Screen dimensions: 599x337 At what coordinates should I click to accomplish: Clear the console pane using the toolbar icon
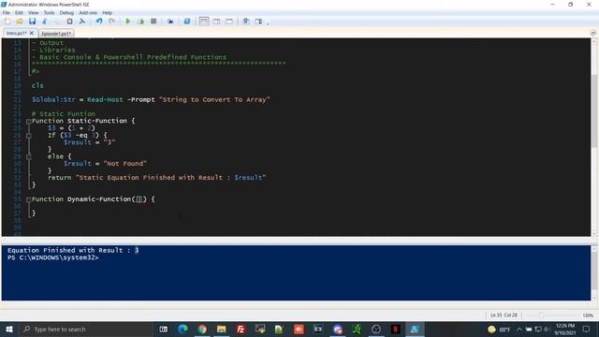(82, 22)
